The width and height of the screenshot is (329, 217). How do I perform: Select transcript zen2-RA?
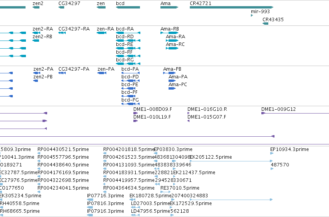coord(36,33)
